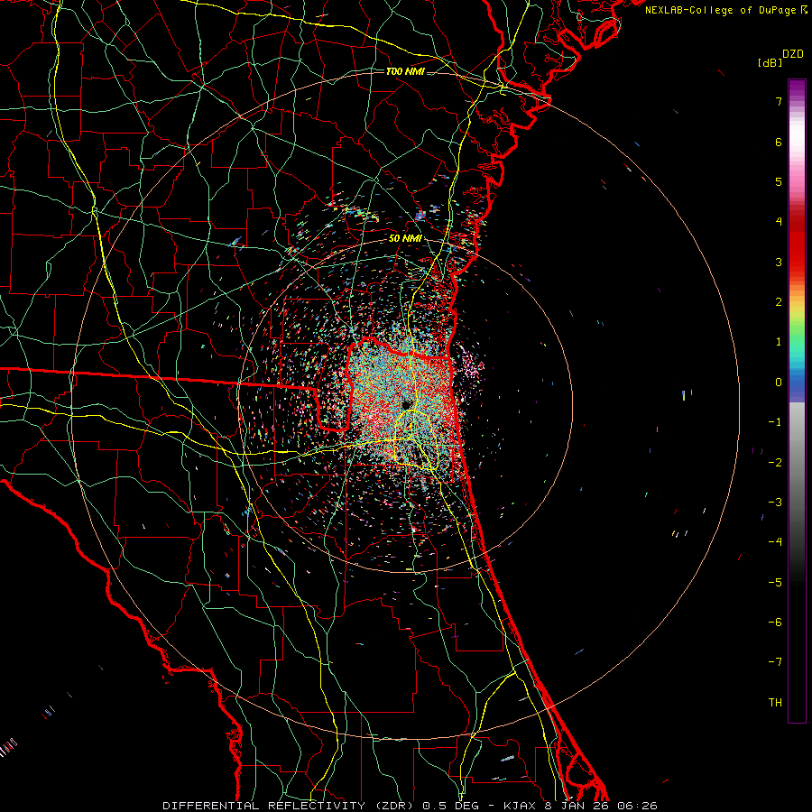Click the 7 dB scale label
Image resolution: width=812 pixels, height=812 pixels.
(779, 101)
